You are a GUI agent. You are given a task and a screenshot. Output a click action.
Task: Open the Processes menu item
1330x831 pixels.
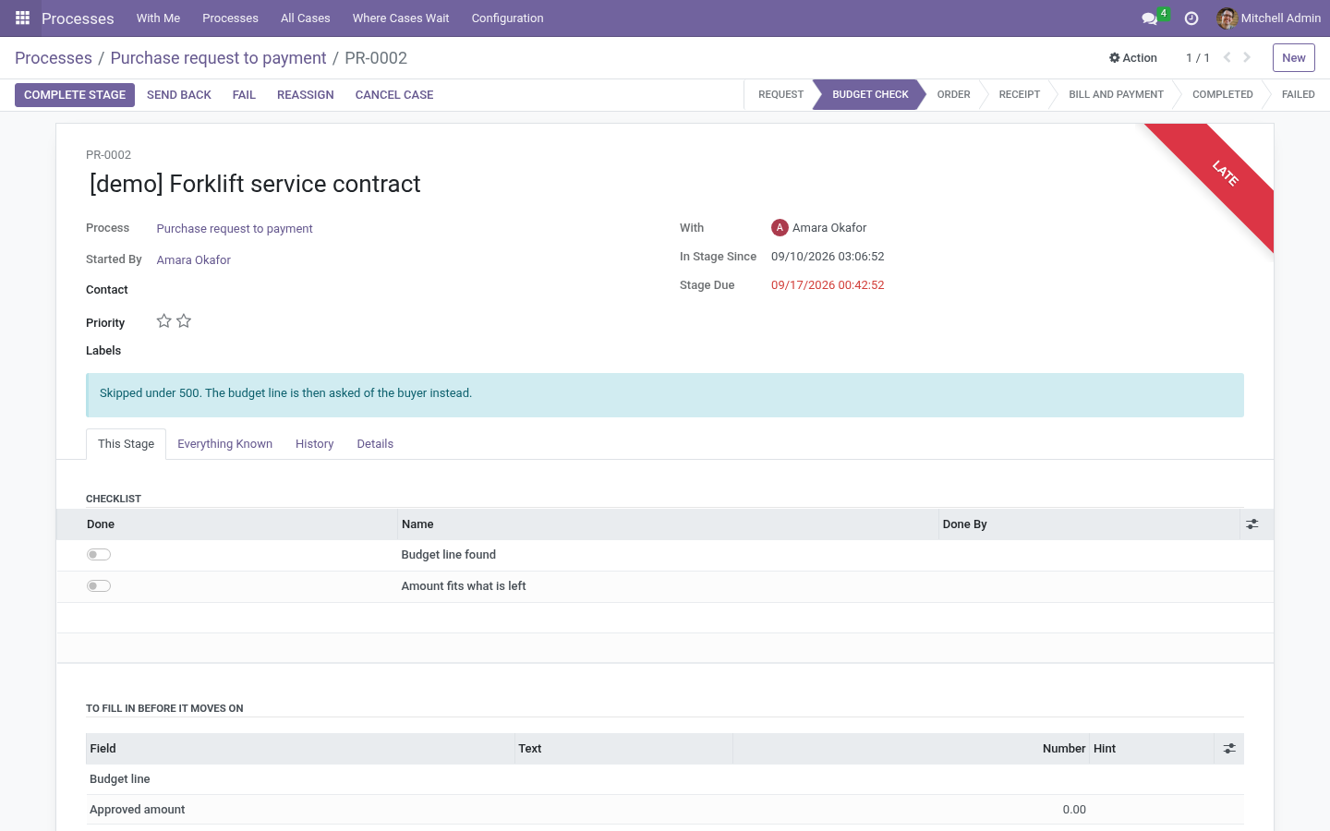(230, 18)
